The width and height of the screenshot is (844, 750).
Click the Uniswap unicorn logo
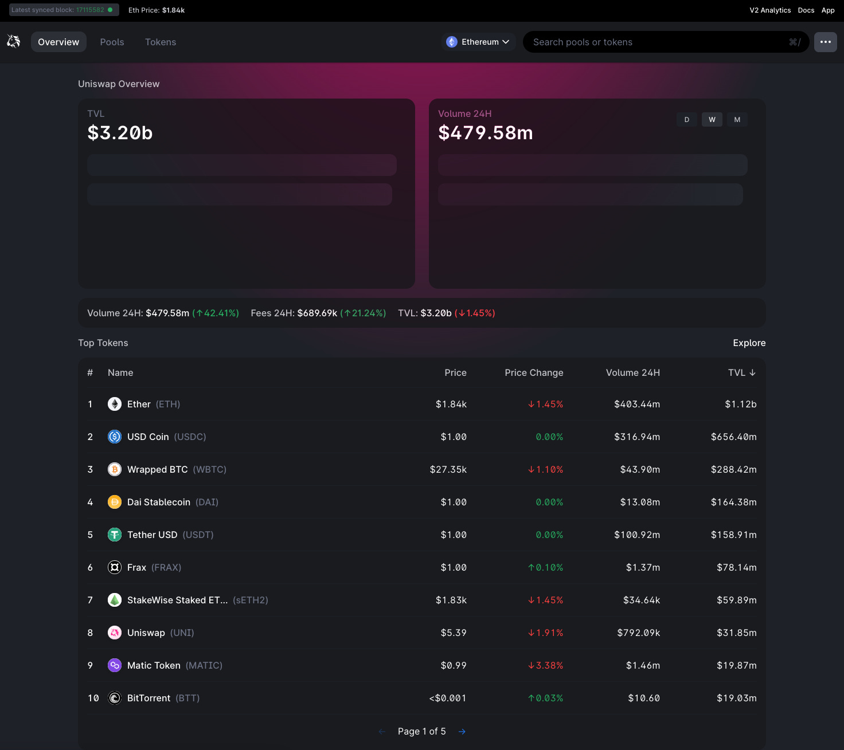pyautogui.click(x=14, y=41)
